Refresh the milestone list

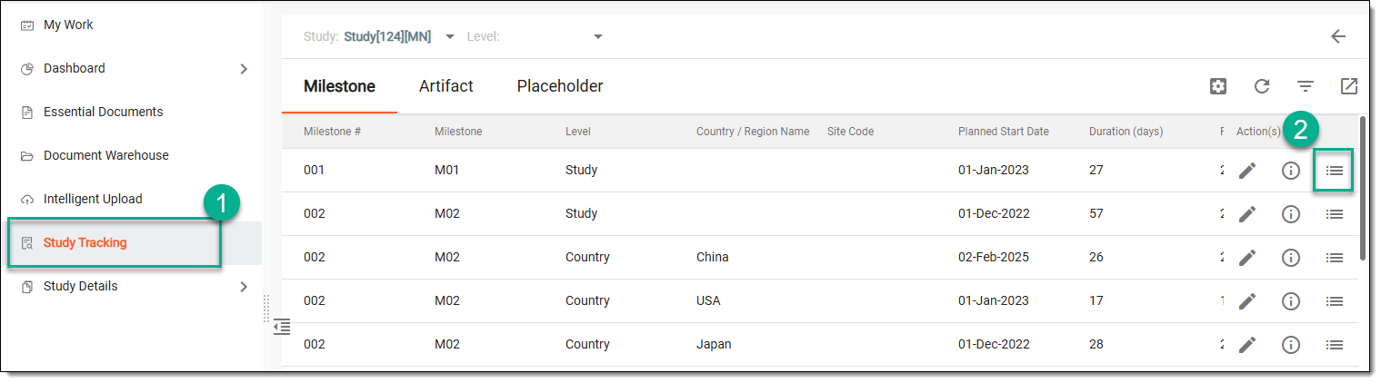click(x=1262, y=86)
